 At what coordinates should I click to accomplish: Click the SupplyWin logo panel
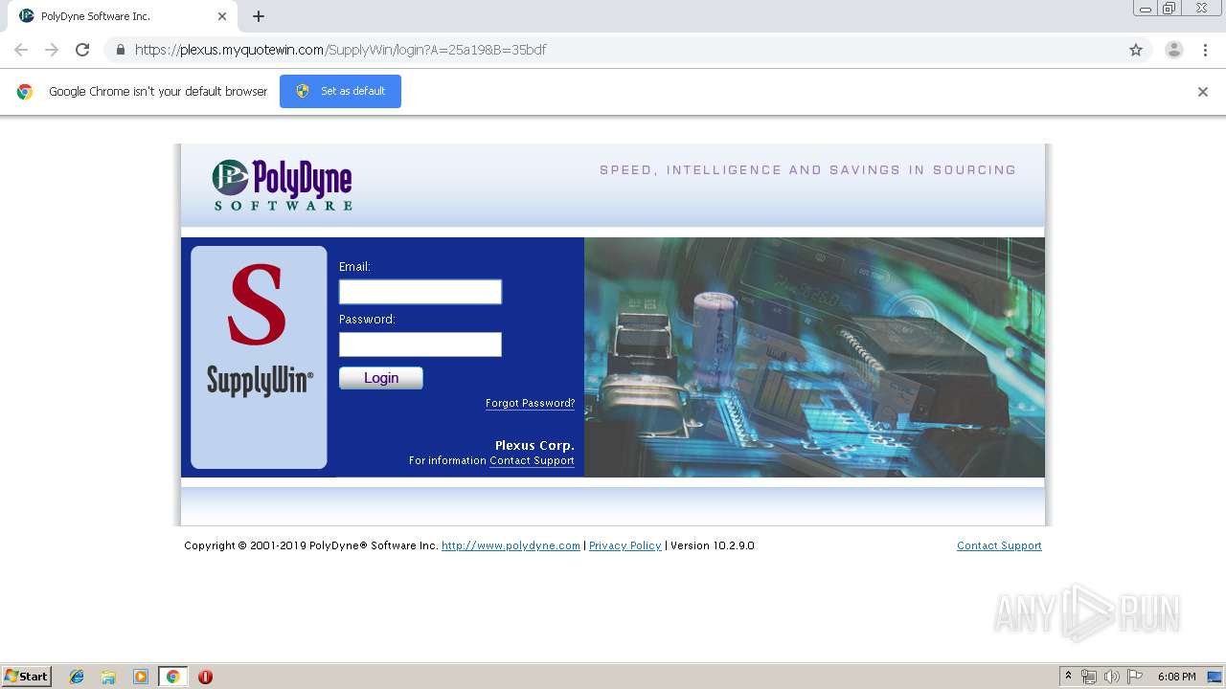[x=259, y=357]
